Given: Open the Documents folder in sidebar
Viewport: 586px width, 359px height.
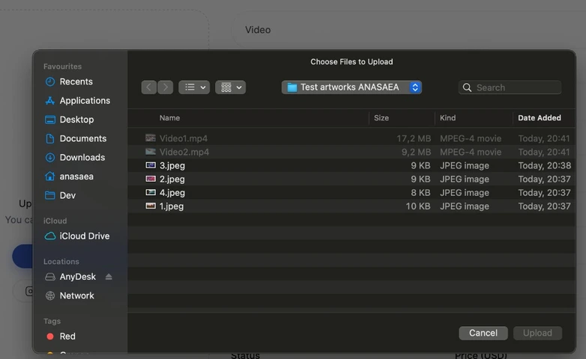Looking at the screenshot, I should click(x=82, y=138).
